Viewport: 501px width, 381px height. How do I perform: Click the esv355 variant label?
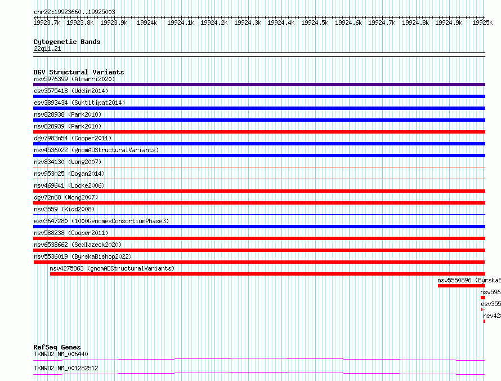tap(491, 304)
